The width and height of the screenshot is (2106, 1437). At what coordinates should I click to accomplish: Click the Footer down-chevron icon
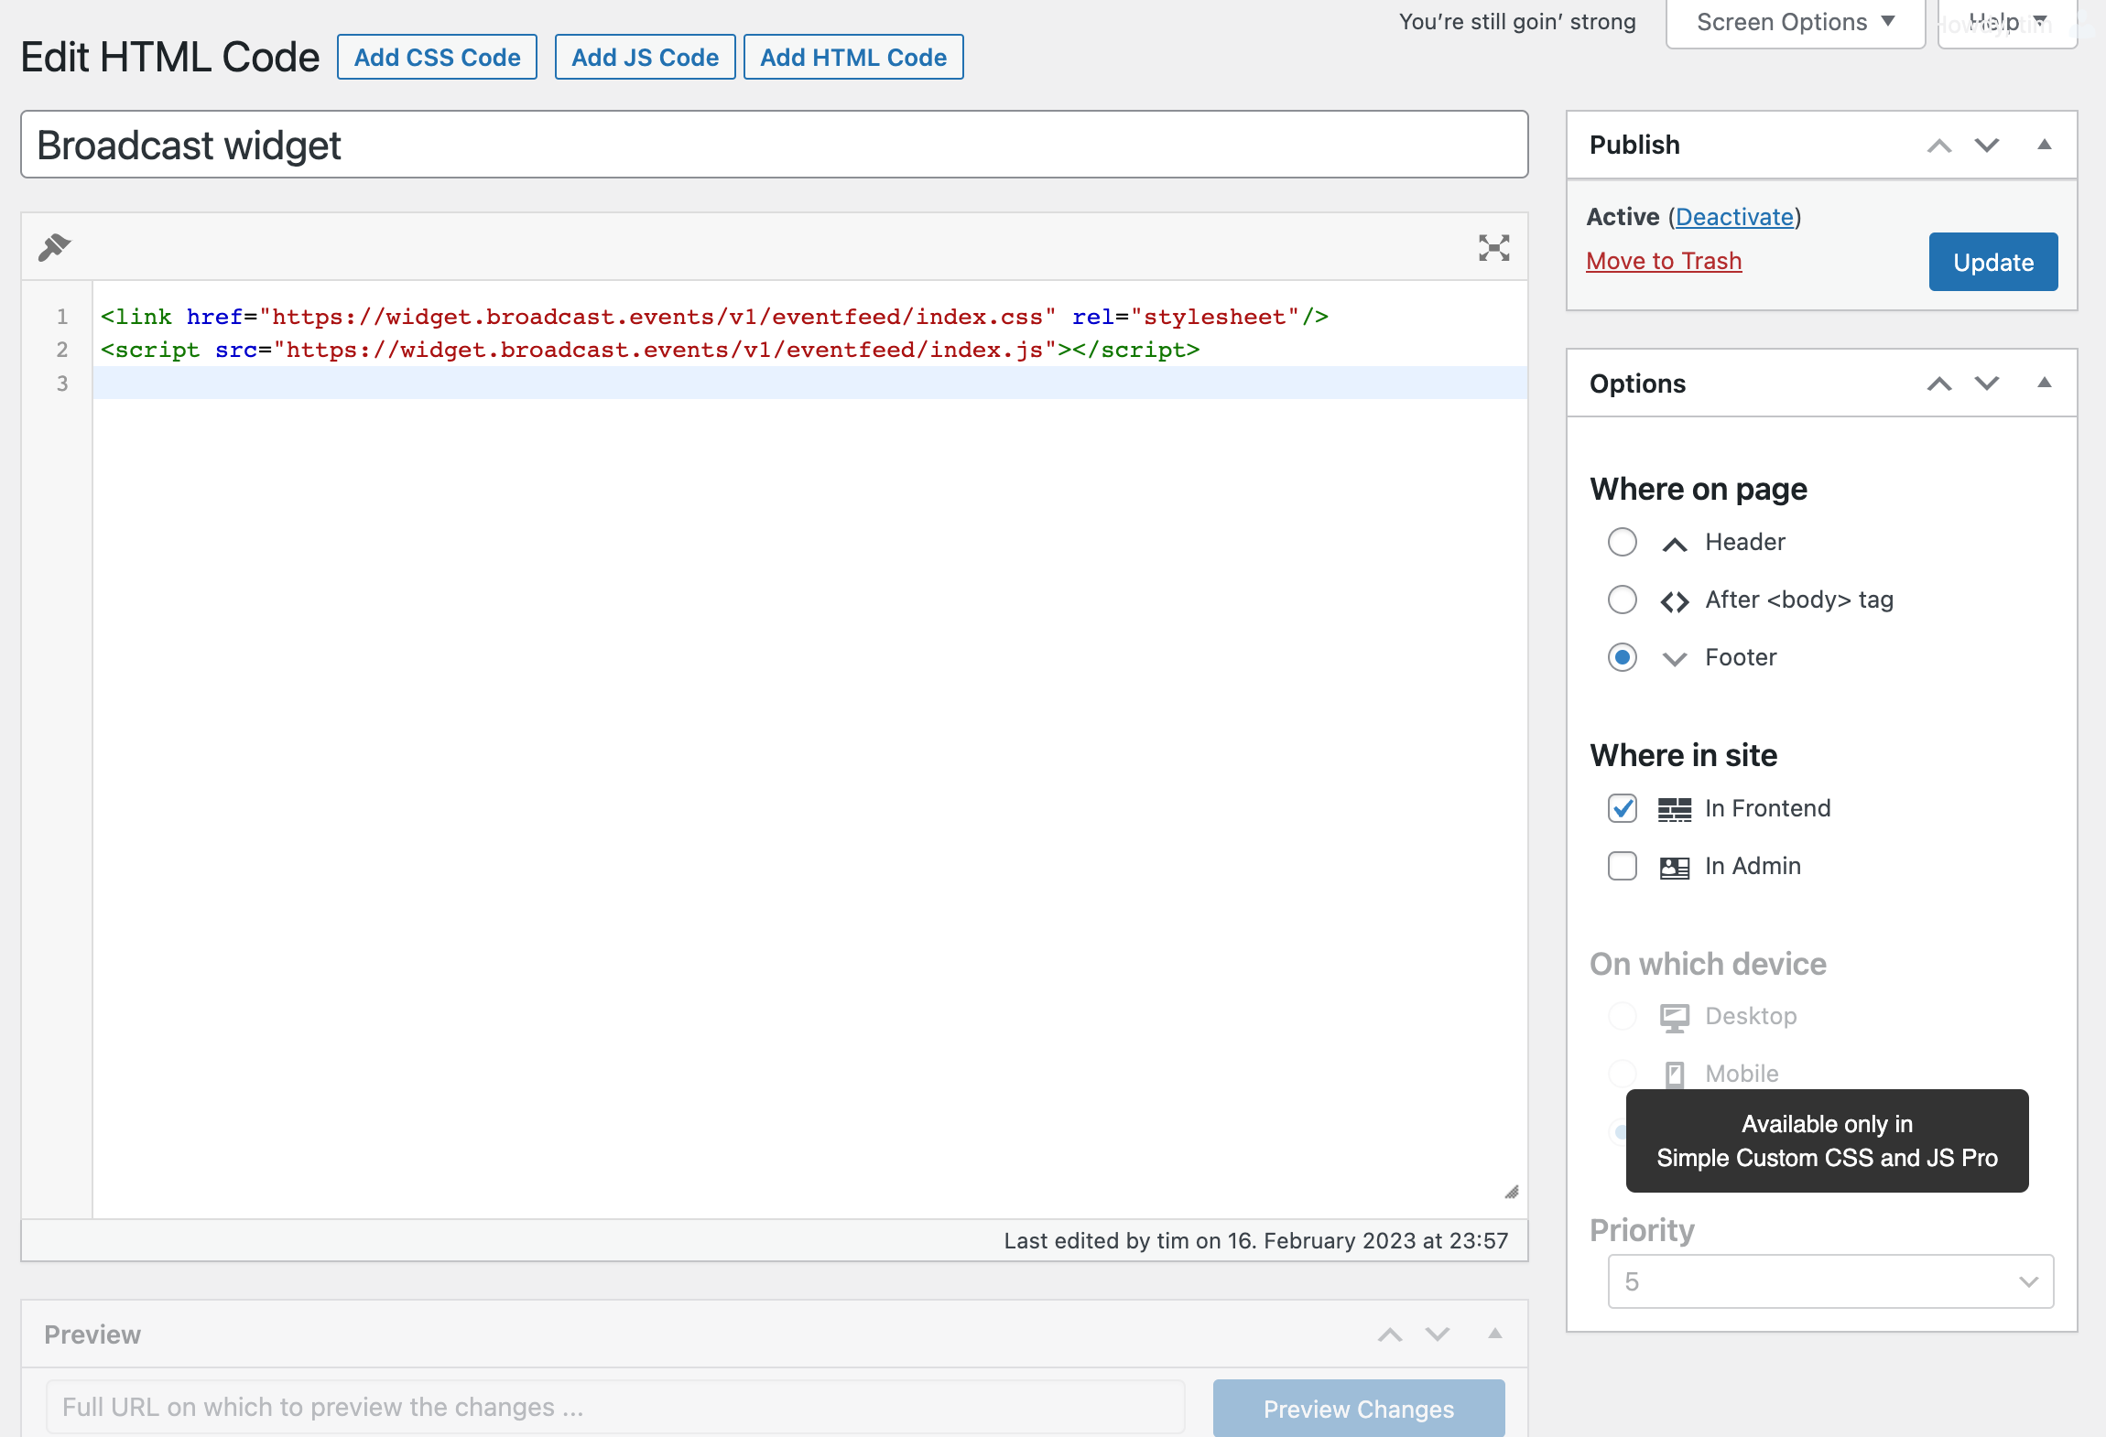(1674, 659)
